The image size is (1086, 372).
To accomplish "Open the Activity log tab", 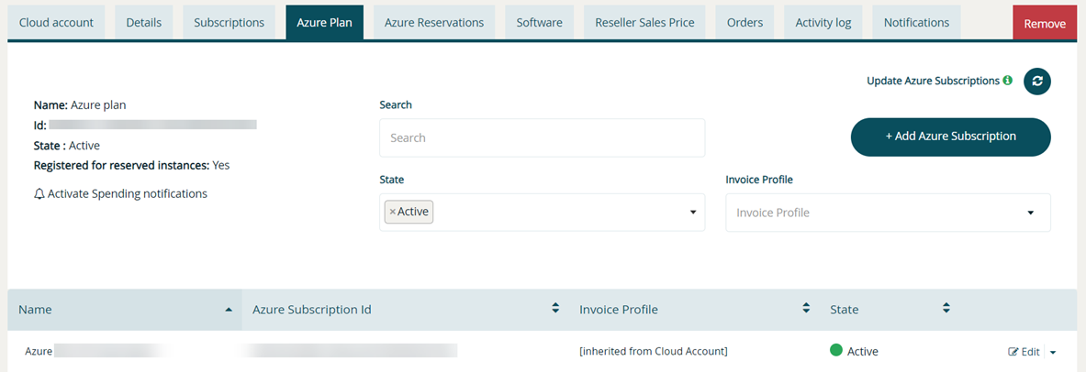I will (823, 22).
